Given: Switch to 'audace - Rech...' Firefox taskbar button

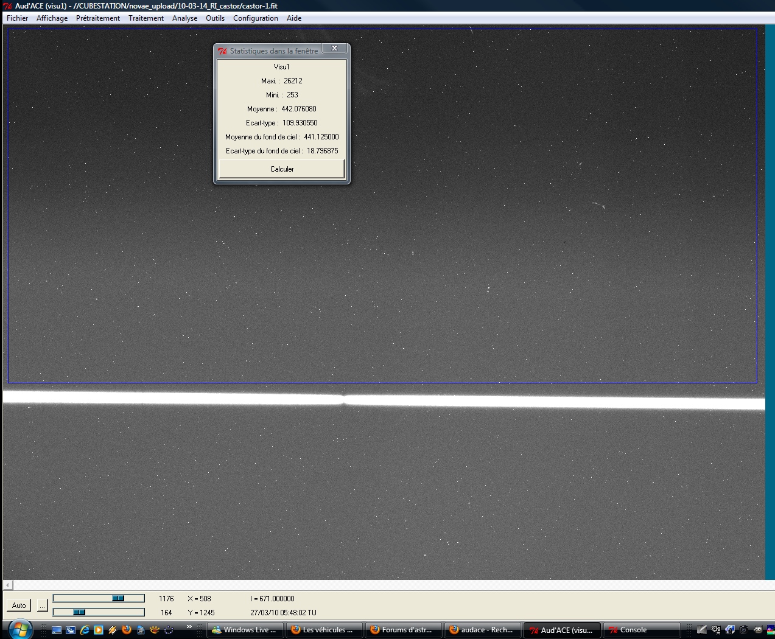Looking at the screenshot, I should coord(483,630).
